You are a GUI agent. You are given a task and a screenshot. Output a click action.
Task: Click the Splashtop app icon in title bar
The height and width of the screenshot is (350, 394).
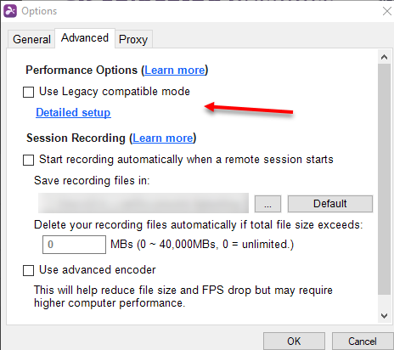[x=10, y=11]
